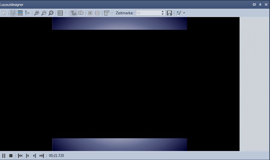The width and height of the screenshot is (270, 160).
Task: Click the zoom out magnifier
Action: [x=44, y=13]
